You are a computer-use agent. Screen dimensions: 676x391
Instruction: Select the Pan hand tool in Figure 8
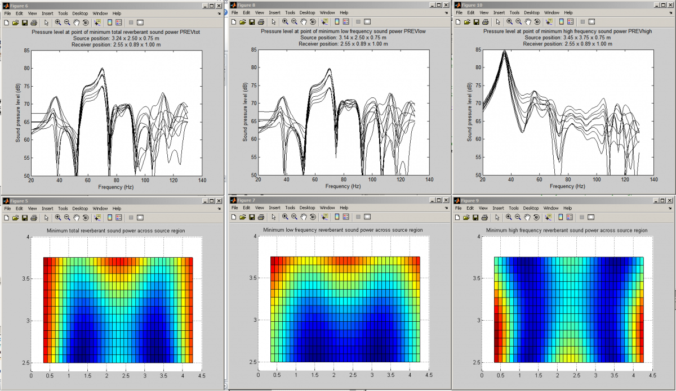click(303, 21)
